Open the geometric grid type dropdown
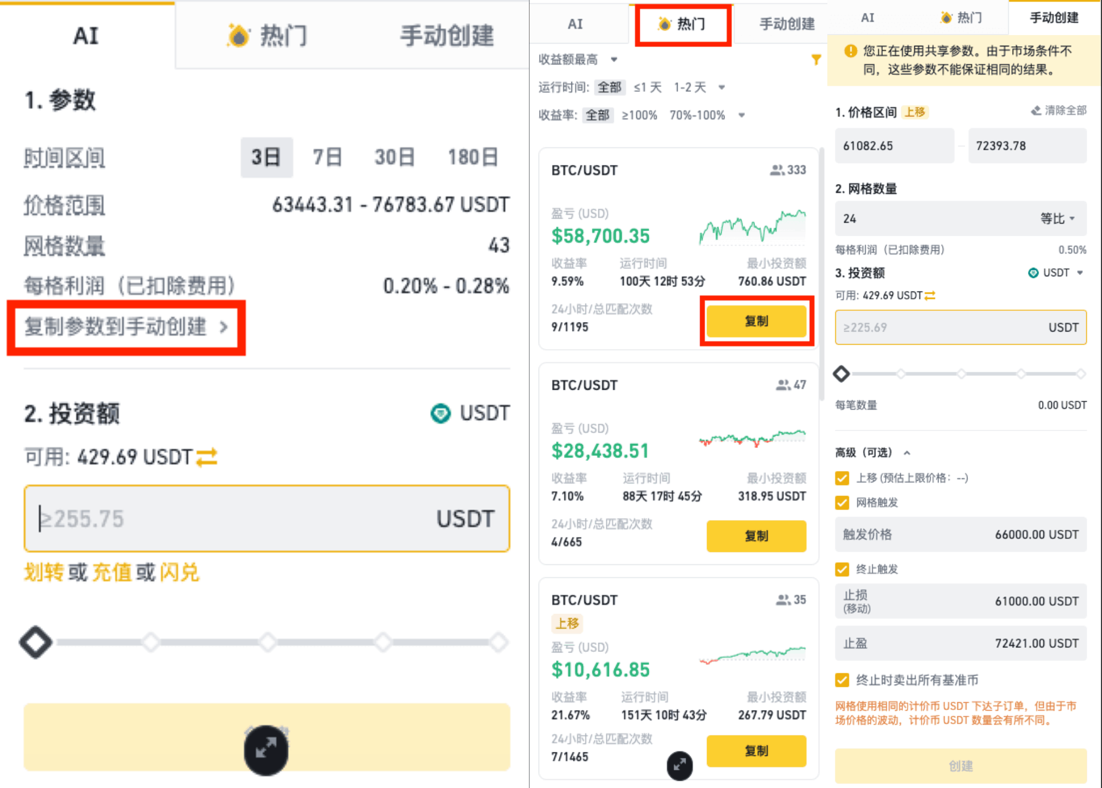The width and height of the screenshot is (1102, 788). click(1057, 219)
